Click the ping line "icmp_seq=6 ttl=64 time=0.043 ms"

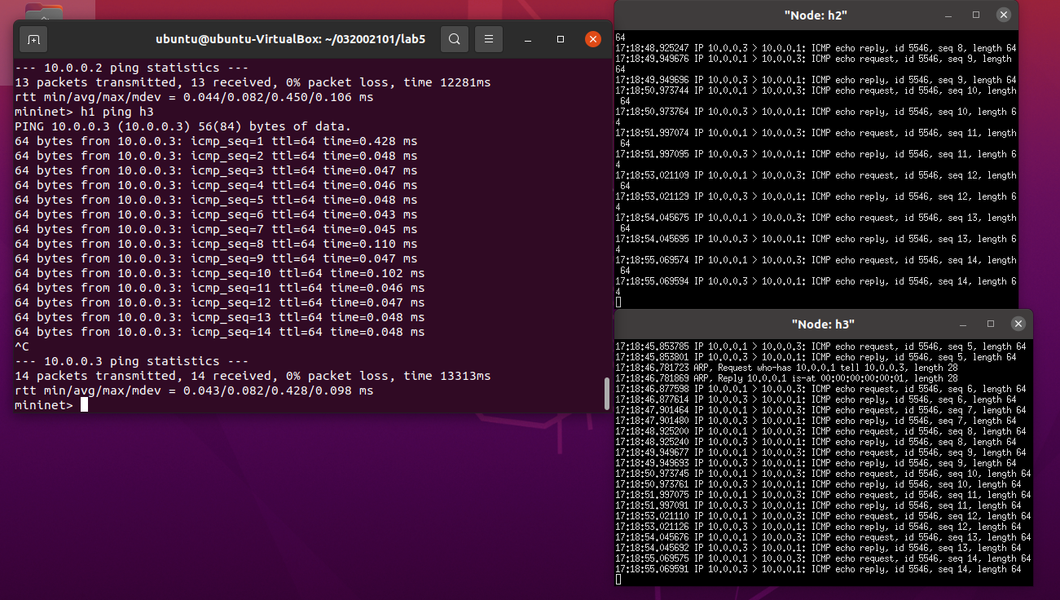(216, 214)
